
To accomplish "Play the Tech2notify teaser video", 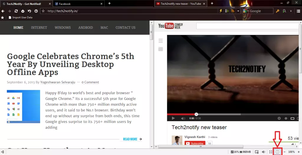I will [x=173, y=118].
